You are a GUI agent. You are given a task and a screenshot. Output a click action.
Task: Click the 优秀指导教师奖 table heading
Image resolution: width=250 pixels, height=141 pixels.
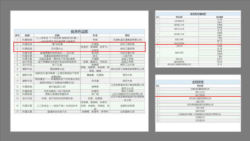click(198, 14)
